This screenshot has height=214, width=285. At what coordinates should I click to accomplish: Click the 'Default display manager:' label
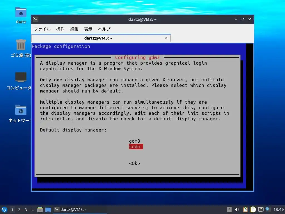point(73,130)
